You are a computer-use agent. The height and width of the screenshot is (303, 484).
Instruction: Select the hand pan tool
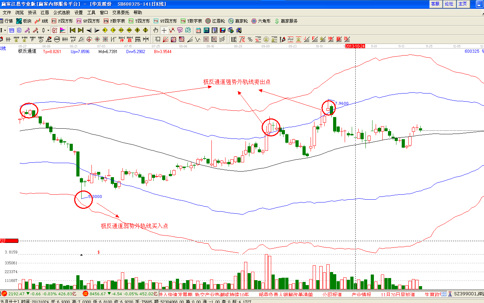pos(156,30)
